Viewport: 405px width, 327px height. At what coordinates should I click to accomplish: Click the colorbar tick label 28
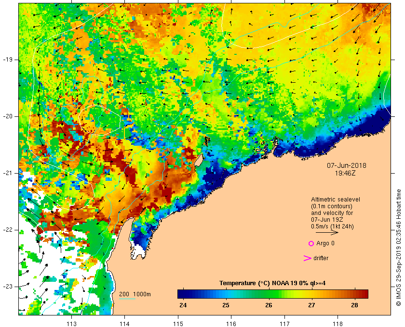355,305
